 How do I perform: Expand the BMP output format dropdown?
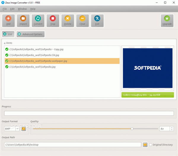[x=18, y=129]
